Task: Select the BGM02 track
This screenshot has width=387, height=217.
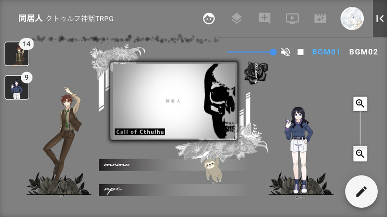Action: tap(363, 52)
